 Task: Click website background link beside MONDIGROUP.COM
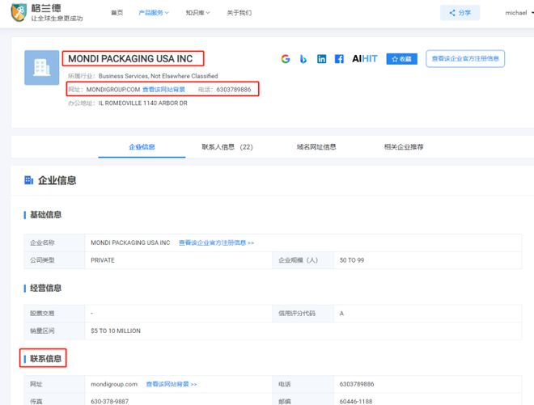point(163,90)
